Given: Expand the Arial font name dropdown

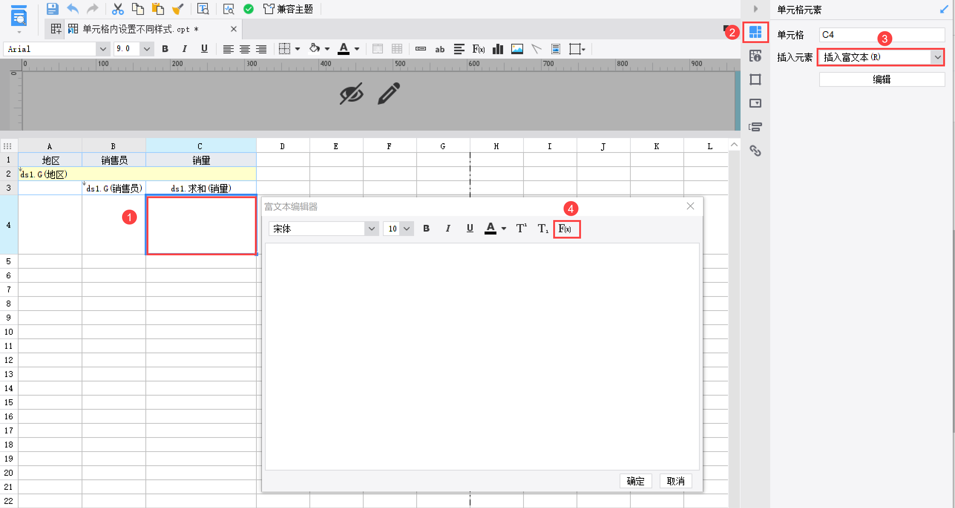Looking at the screenshot, I should click(x=103, y=49).
